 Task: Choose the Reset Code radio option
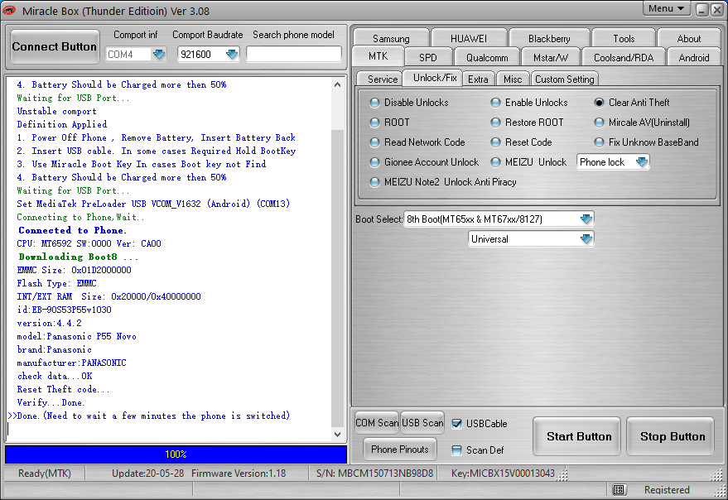coord(495,142)
